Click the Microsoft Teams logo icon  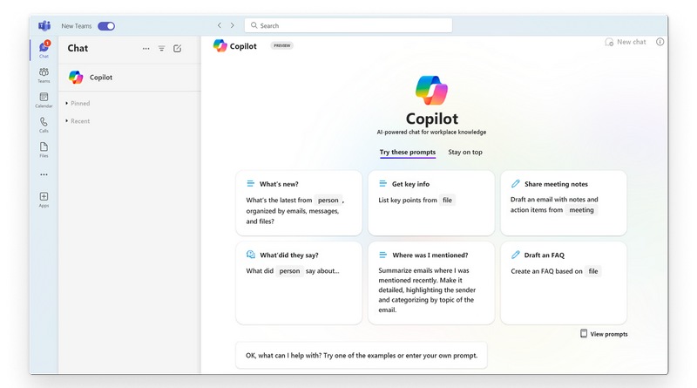(44, 26)
